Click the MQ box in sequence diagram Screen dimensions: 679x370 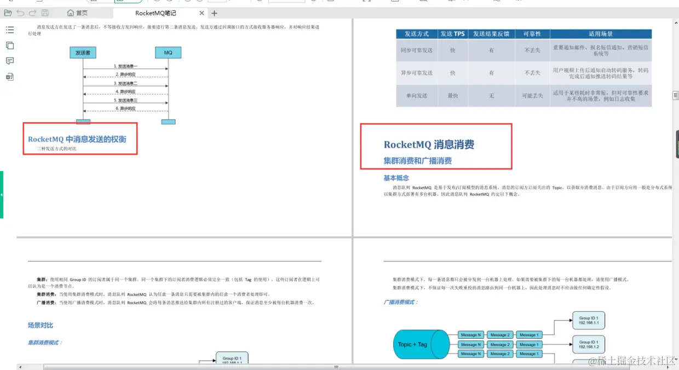168,53
